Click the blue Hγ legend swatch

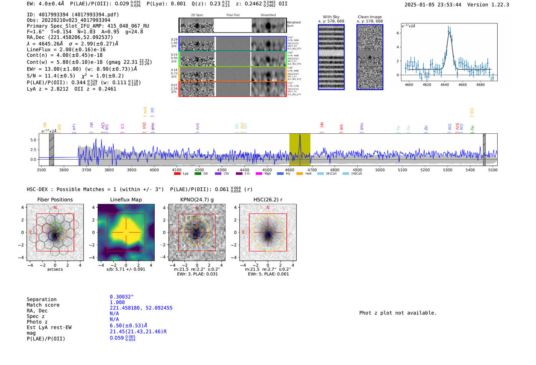pyautogui.click(x=280, y=173)
